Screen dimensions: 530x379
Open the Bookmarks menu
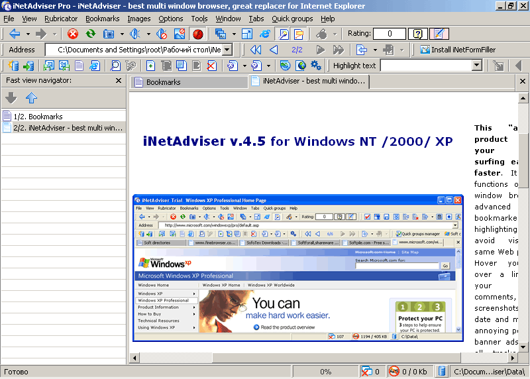(x=103, y=19)
